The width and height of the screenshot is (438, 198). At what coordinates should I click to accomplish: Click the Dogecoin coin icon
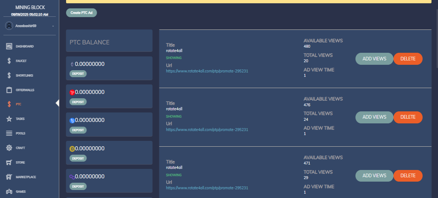tap(72, 148)
